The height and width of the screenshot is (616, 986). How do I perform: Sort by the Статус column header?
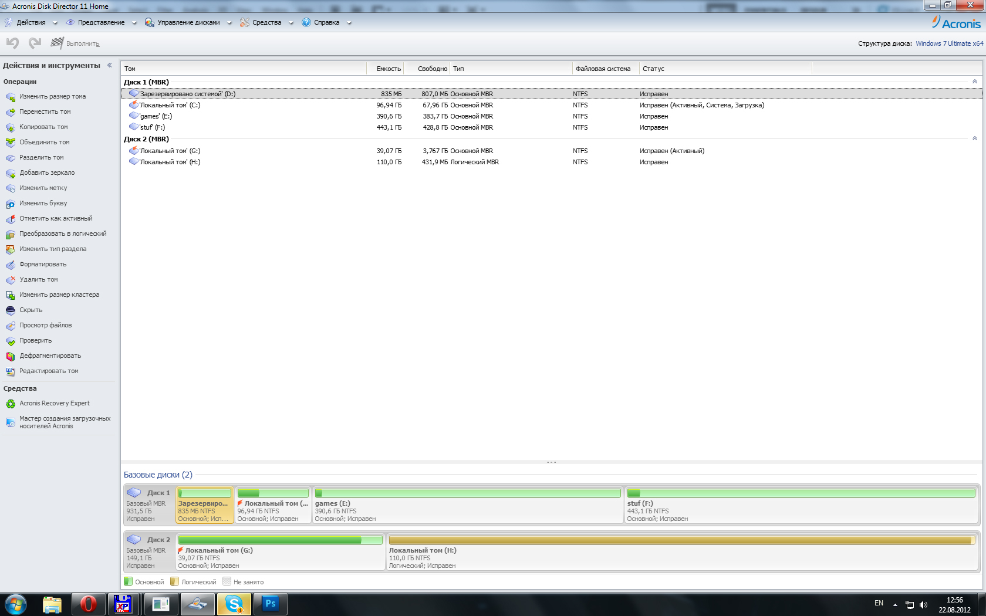pos(725,69)
